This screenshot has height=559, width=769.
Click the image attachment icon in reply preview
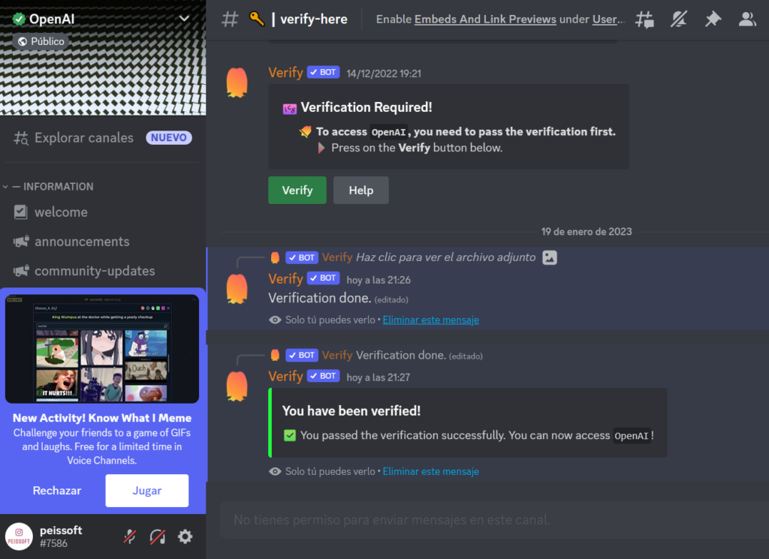[549, 257]
